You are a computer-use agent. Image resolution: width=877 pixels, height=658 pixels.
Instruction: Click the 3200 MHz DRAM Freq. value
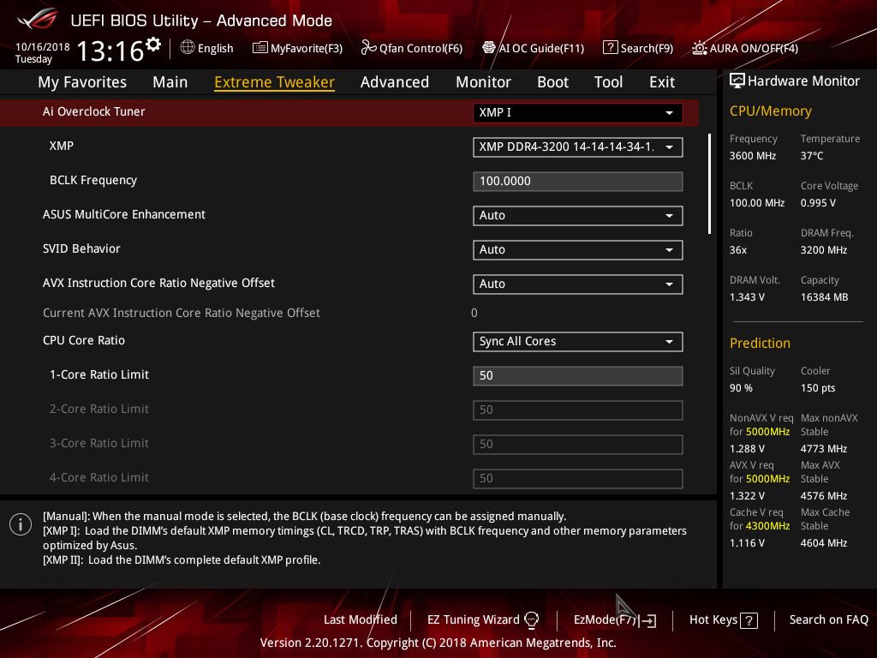824,250
